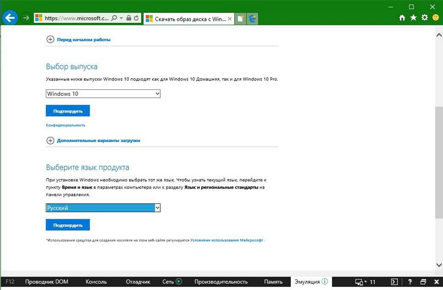Click the Microsoft logo in address bar
443x290 pixels.
pos(38,18)
